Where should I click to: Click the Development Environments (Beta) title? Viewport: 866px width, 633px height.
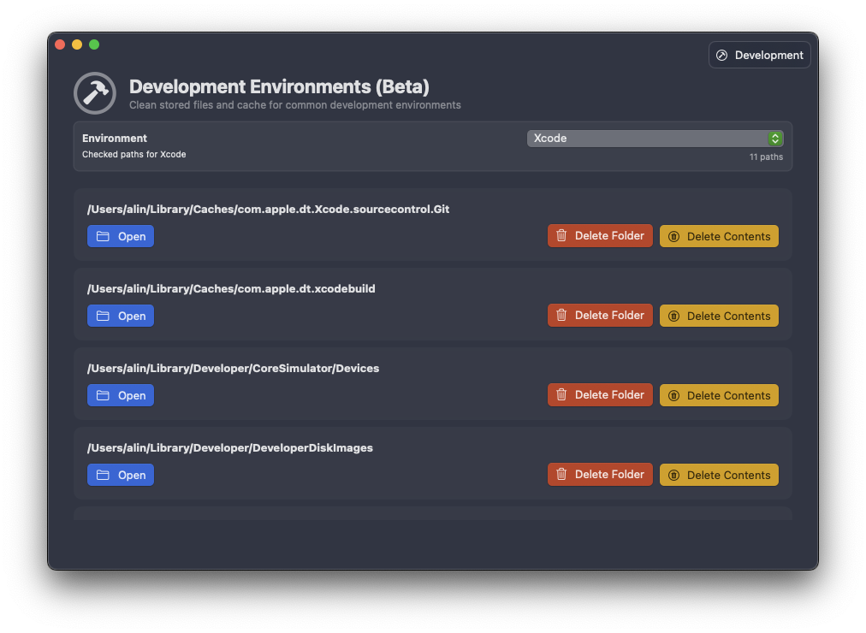click(x=279, y=86)
